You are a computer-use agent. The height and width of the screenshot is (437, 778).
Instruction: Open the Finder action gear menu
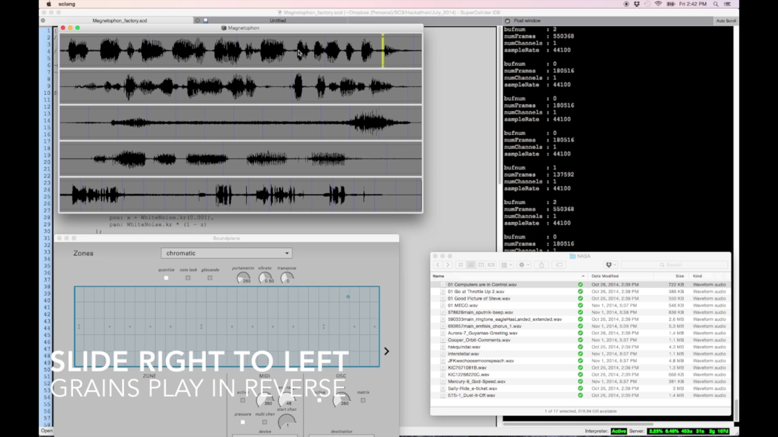click(x=524, y=265)
